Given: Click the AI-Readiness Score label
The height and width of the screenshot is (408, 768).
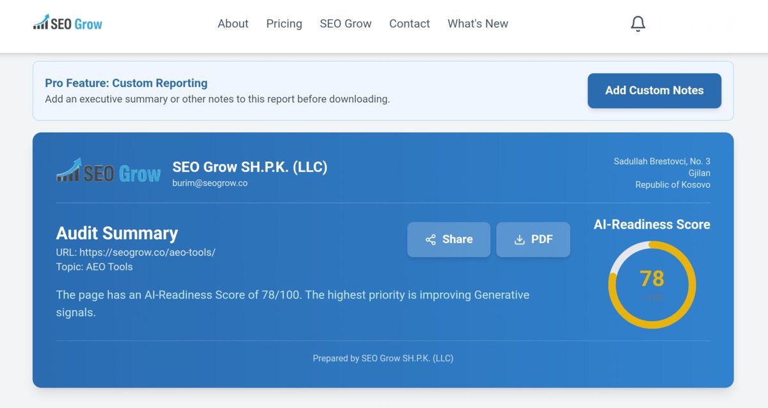Looking at the screenshot, I should pyautogui.click(x=652, y=224).
